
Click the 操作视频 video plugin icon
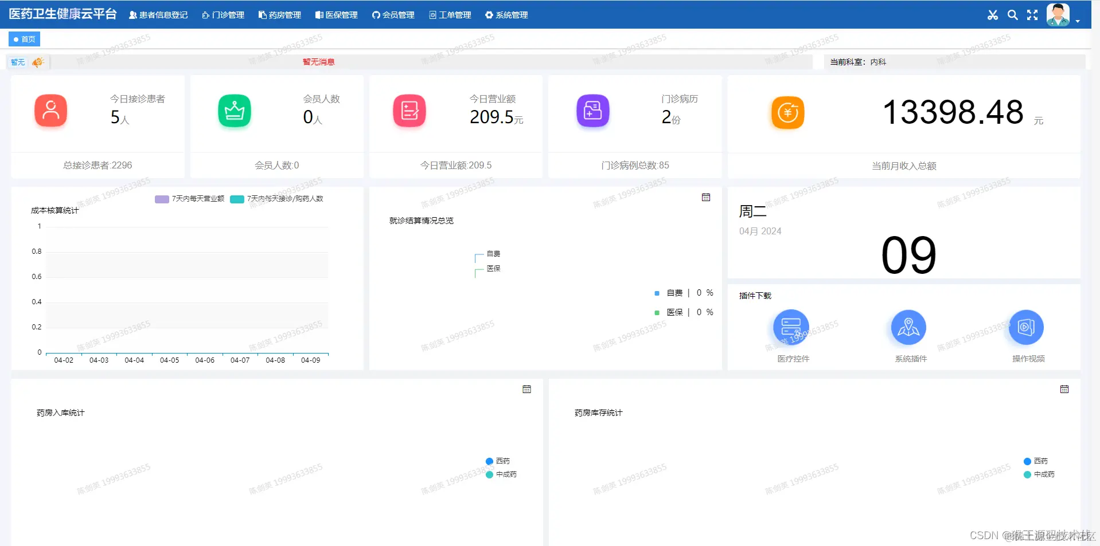[x=1026, y=327]
